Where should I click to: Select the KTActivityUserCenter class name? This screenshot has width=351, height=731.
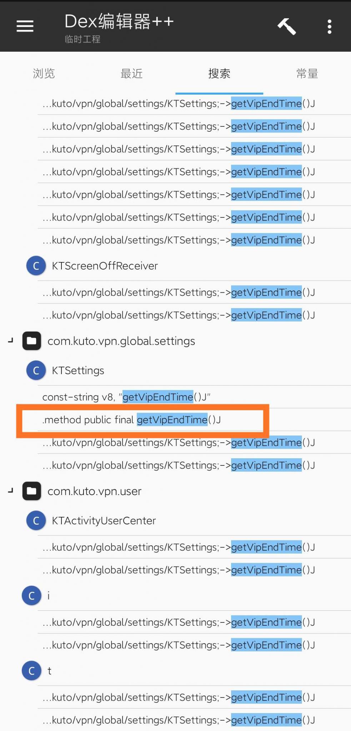click(x=104, y=521)
